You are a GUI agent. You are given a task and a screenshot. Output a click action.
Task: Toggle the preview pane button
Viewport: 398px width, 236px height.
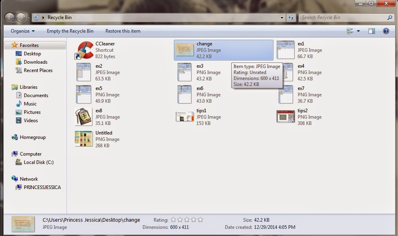tap(372, 31)
